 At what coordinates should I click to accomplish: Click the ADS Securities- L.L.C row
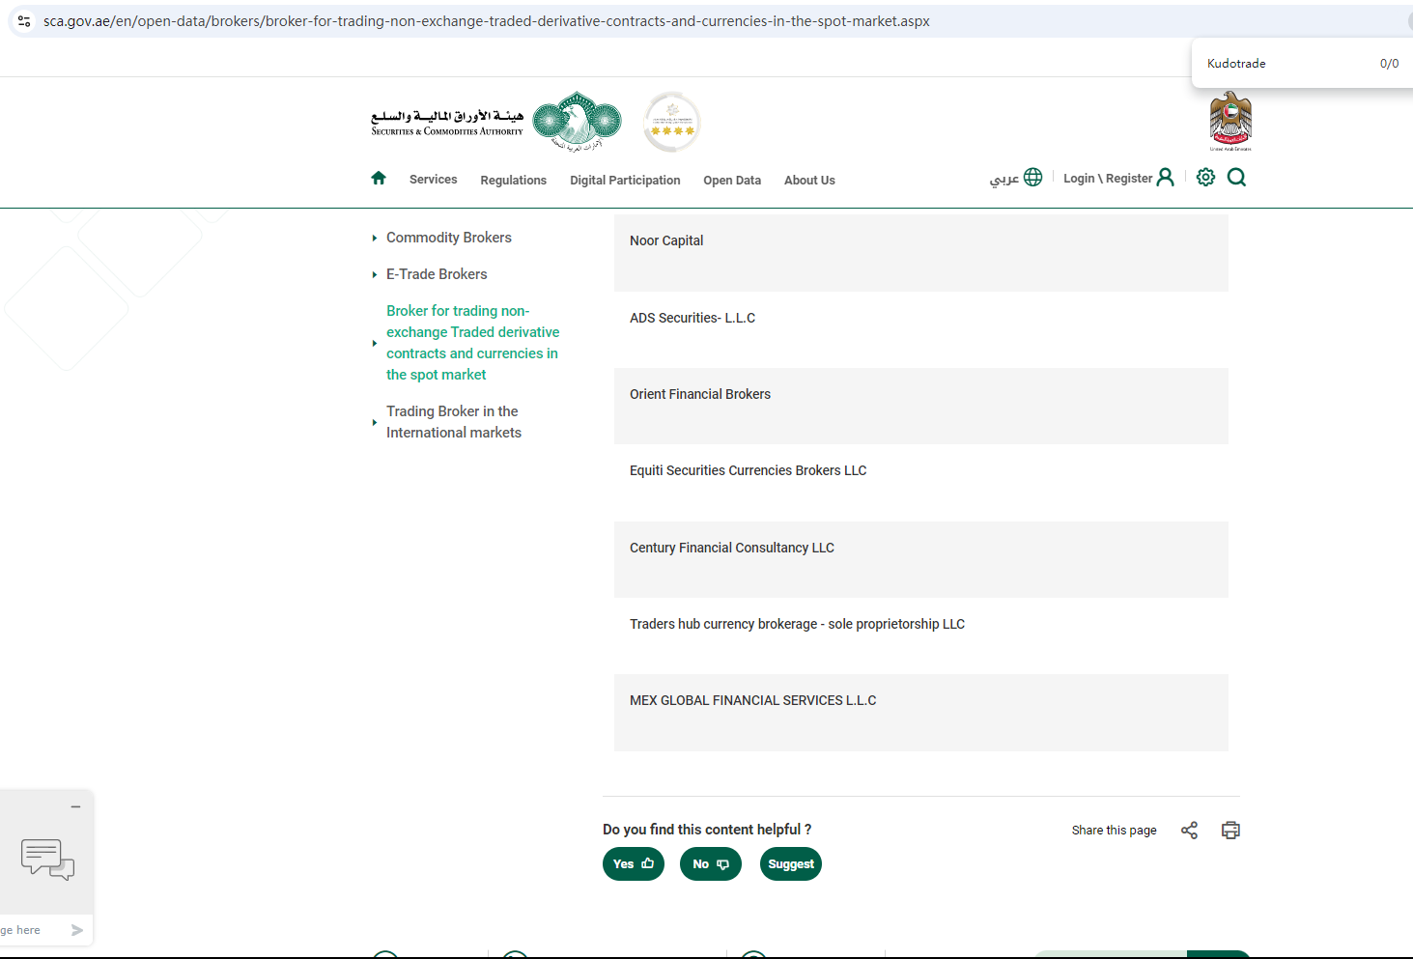tap(921, 329)
